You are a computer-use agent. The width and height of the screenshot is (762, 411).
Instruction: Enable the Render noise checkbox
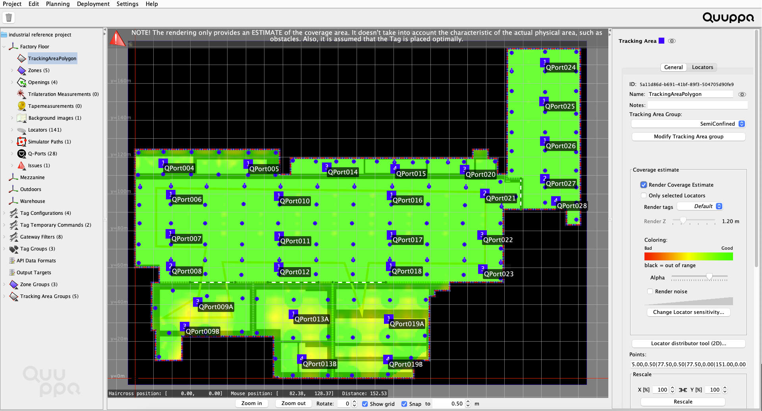(x=650, y=291)
